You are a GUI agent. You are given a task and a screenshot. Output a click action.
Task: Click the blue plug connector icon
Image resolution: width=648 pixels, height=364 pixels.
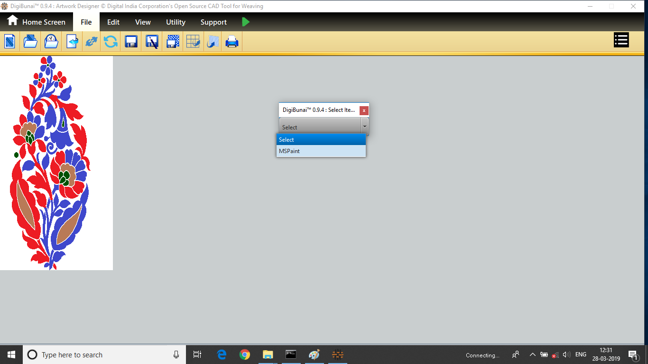click(91, 42)
